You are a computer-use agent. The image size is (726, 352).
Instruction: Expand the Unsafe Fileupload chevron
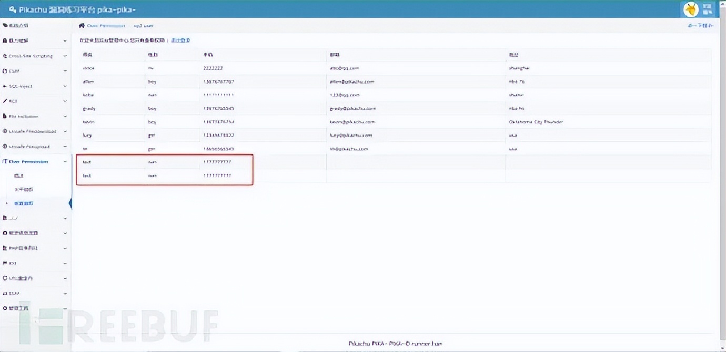point(65,146)
